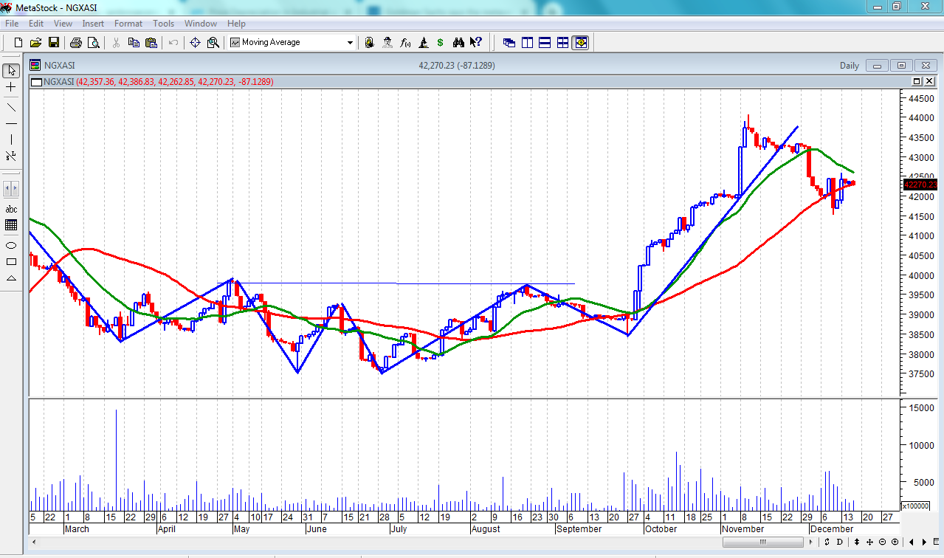Open the File menu
The image size is (944, 558).
pos(12,24)
